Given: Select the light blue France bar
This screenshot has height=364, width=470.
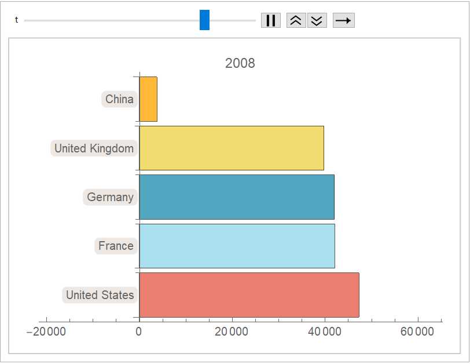Looking at the screenshot, I should 237,246.
